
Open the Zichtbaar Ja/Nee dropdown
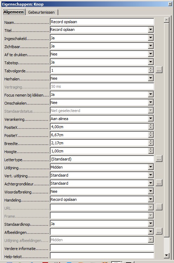tap(151, 46)
